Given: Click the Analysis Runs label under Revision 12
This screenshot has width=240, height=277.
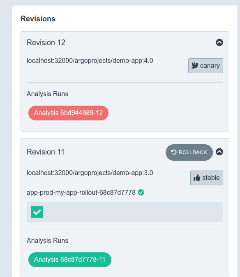Looking at the screenshot, I should click(x=48, y=94).
